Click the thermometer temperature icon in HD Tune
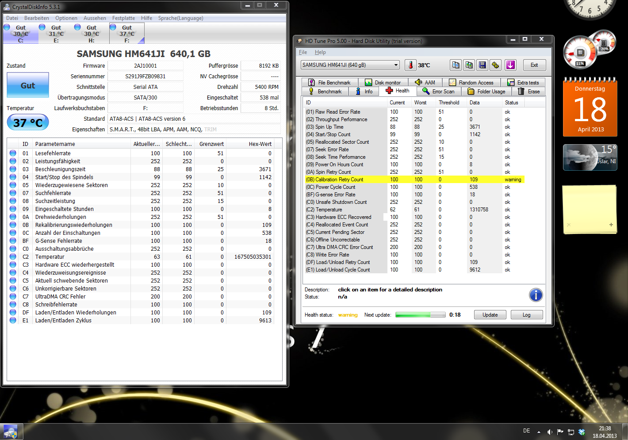 point(410,65)
